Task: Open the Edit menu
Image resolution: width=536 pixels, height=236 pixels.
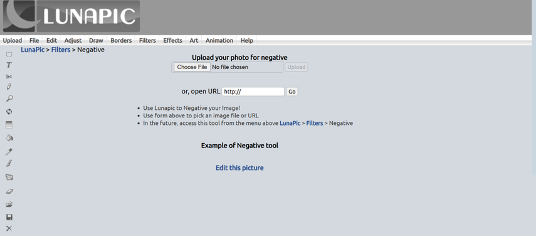Action: point(51,40)
